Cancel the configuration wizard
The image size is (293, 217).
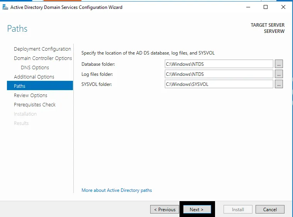click(270, 209)
